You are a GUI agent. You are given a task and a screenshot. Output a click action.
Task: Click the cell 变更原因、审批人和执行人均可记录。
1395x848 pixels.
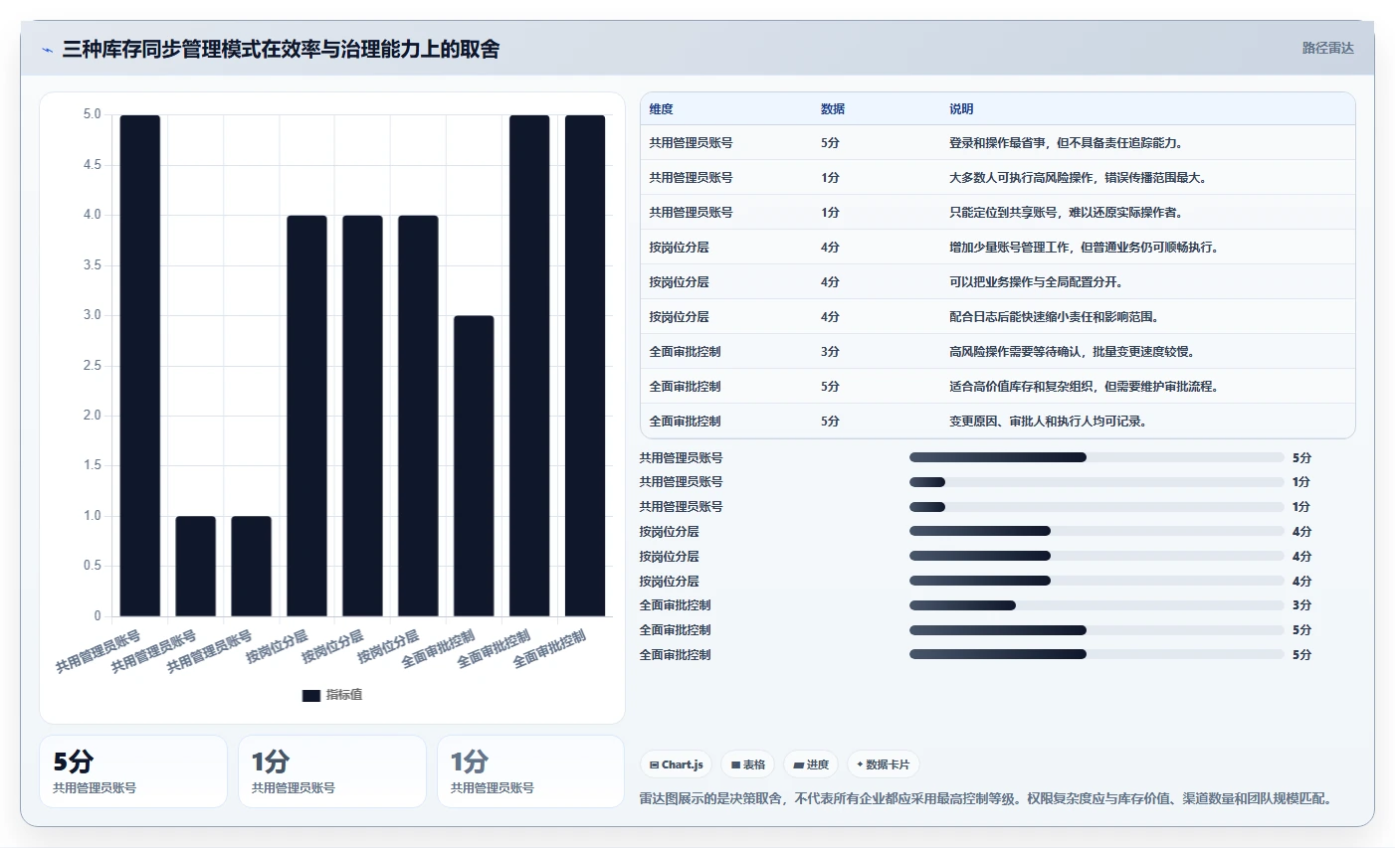tap(1048, 422)
